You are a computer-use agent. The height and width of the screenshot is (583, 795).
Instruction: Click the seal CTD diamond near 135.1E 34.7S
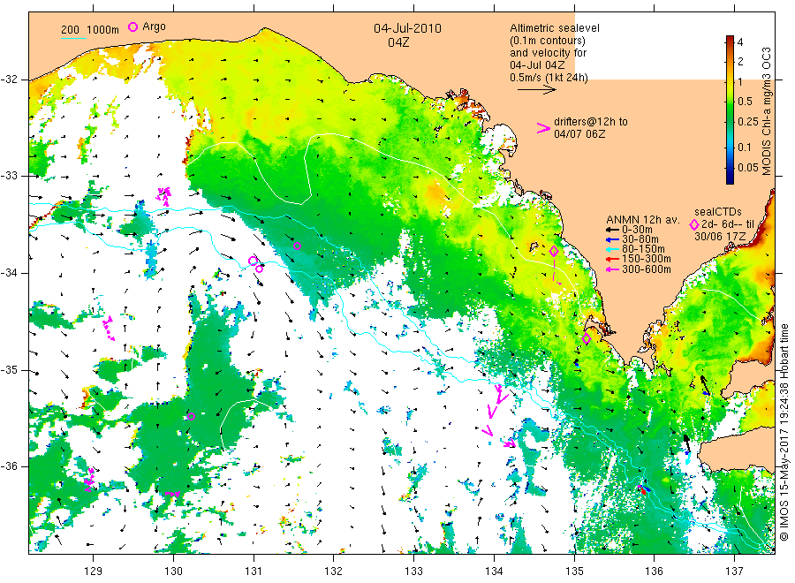click(x=587, y=338)
